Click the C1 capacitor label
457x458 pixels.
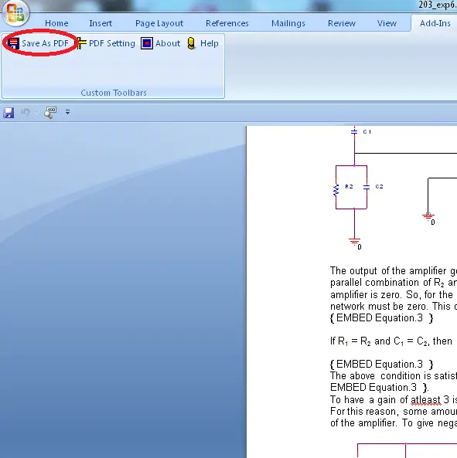click(x=367, y=132)
